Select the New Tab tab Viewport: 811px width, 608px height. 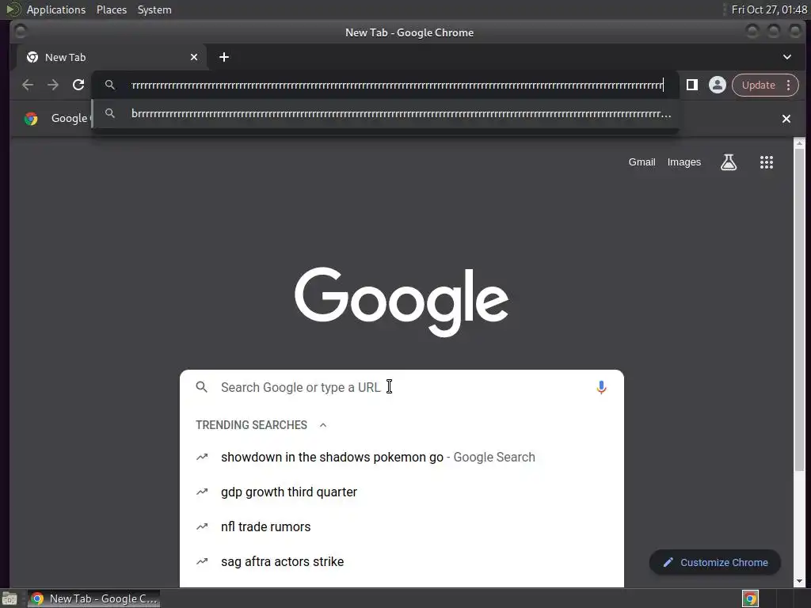[112, 57]
